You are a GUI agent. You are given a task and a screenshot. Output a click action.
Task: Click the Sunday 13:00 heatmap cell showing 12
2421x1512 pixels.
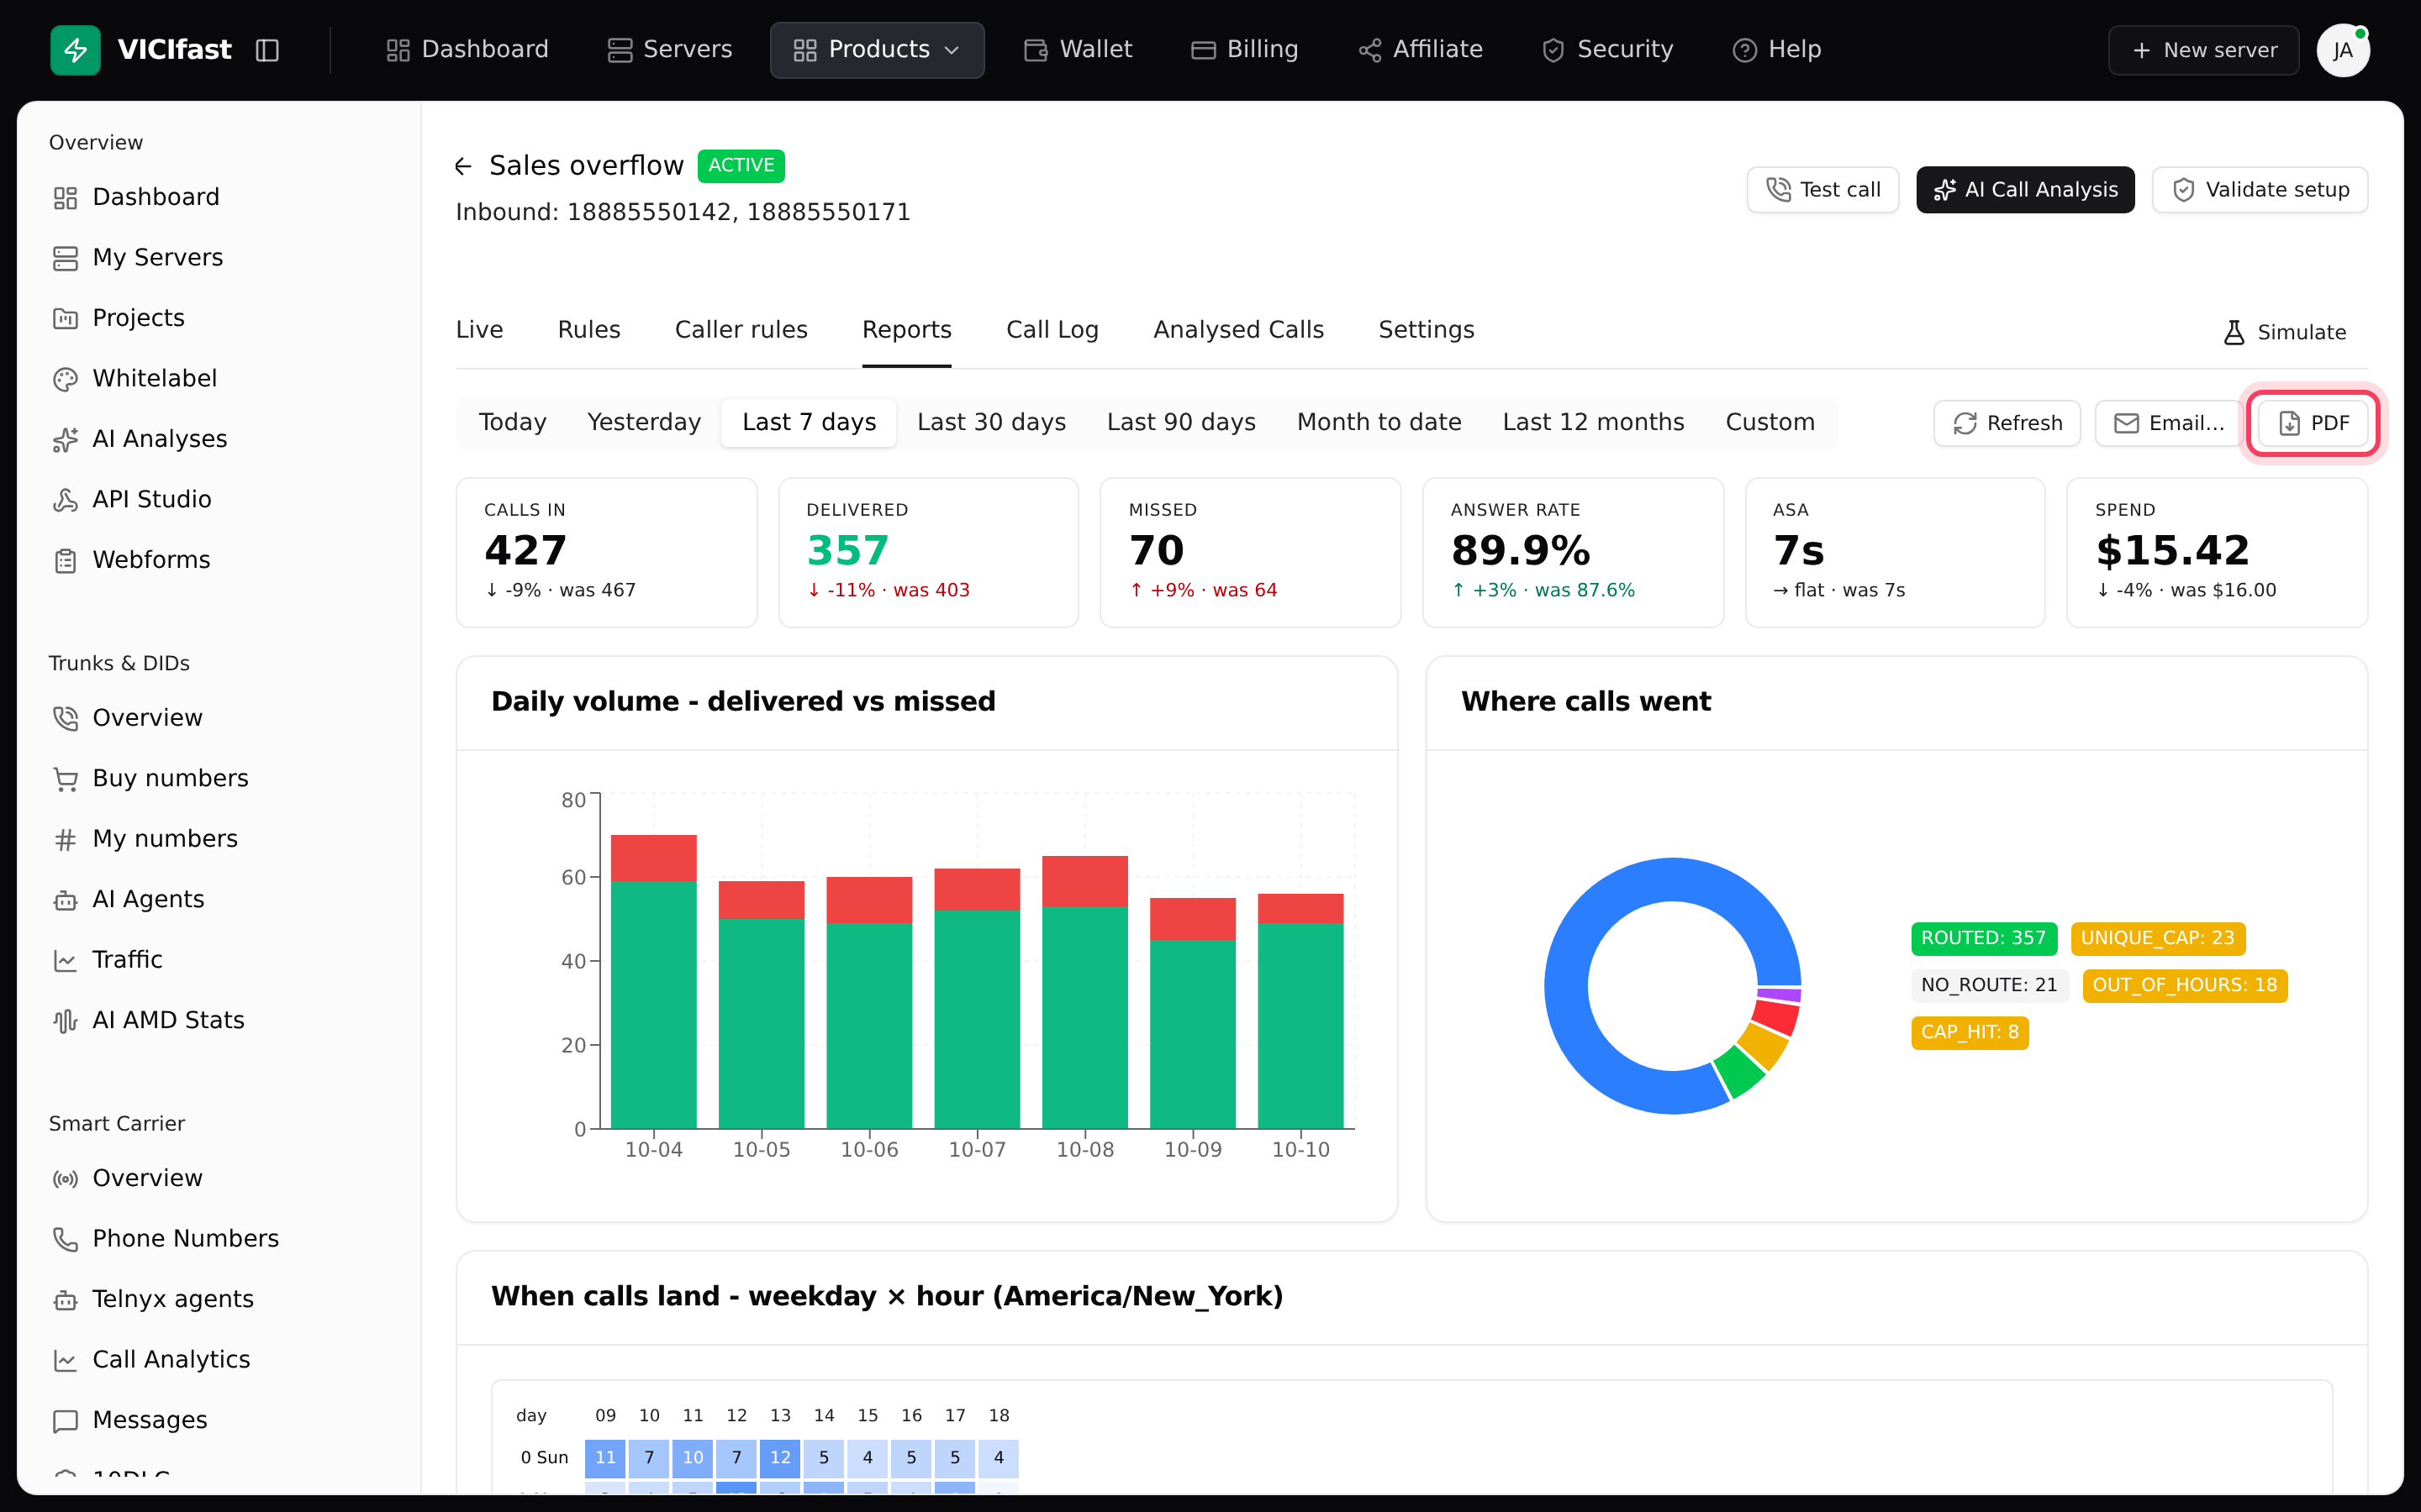click(x=780, y=1458)
